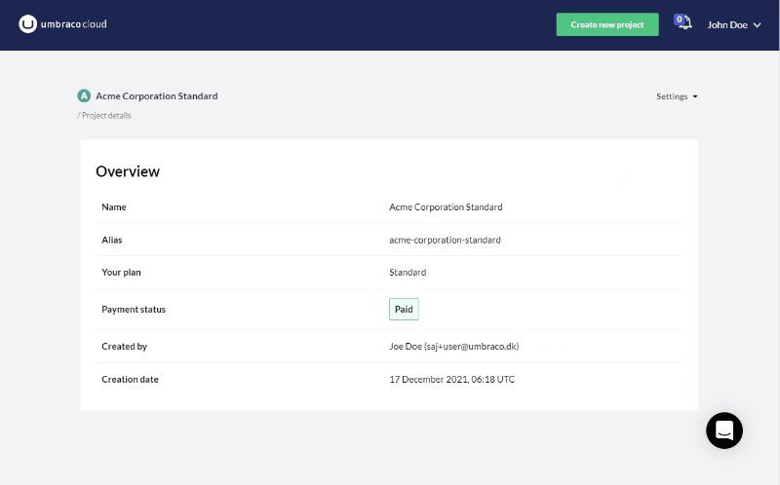This screenshot has width=780, height=485.
Task: Click the Acme project avatar icon
Action: click(x=84, y=95)
